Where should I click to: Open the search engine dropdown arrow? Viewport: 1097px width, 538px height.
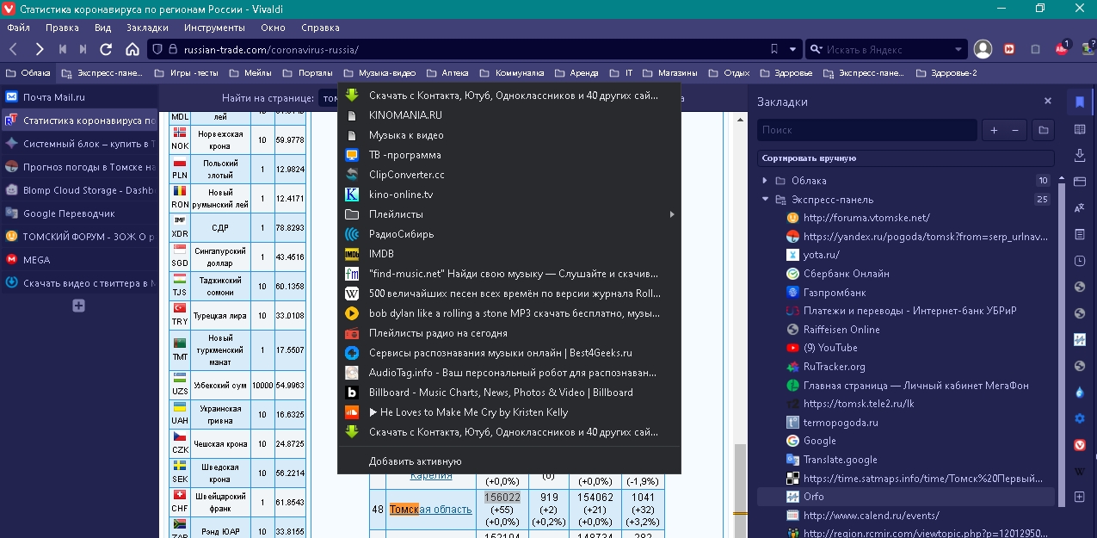[959, 49]
